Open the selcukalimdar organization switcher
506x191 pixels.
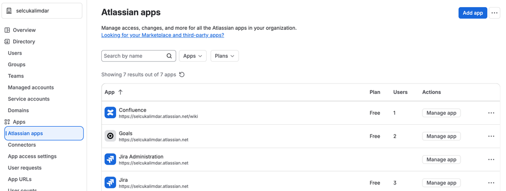[42, 11]
